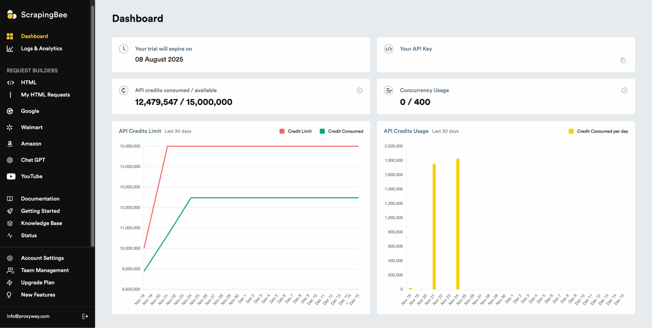Open the Amazon request builder
652x328 pixels.
(x=31, y=143)
